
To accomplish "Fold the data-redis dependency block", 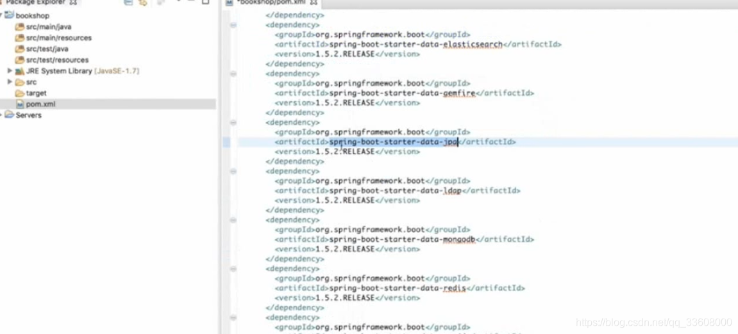I will tap(233, 269).
